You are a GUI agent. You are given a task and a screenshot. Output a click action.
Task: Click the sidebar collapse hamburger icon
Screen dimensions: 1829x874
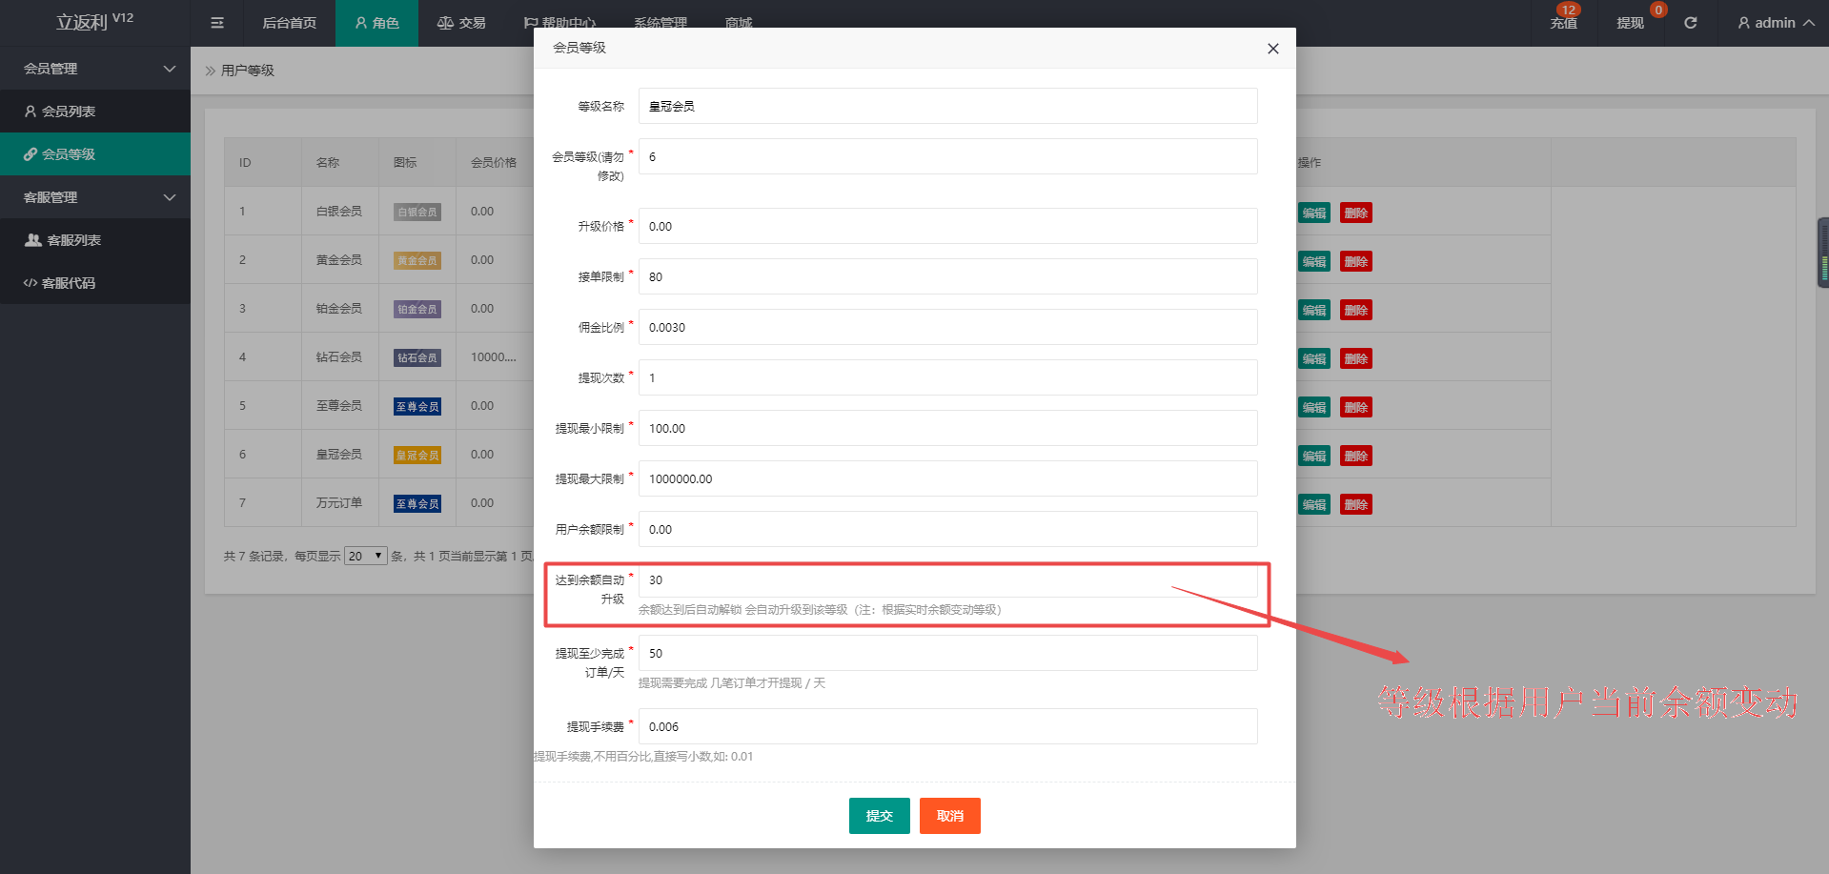(x=216, y=23)
